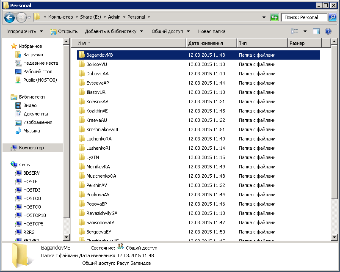Sort by 'Имя' column header
The height and width of the screenshot is (272, 340).
point(129,43)
